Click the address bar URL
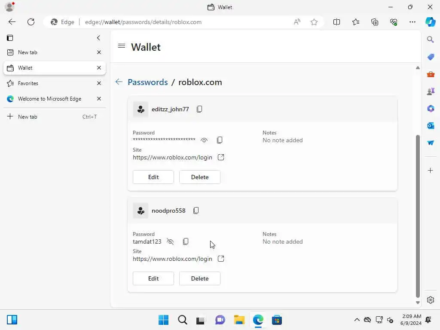 click(143, 22)
